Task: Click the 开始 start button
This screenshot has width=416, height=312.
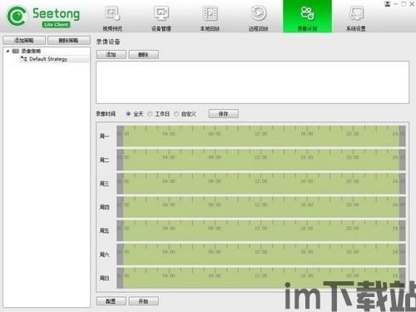Action: (x=144, y=301)
